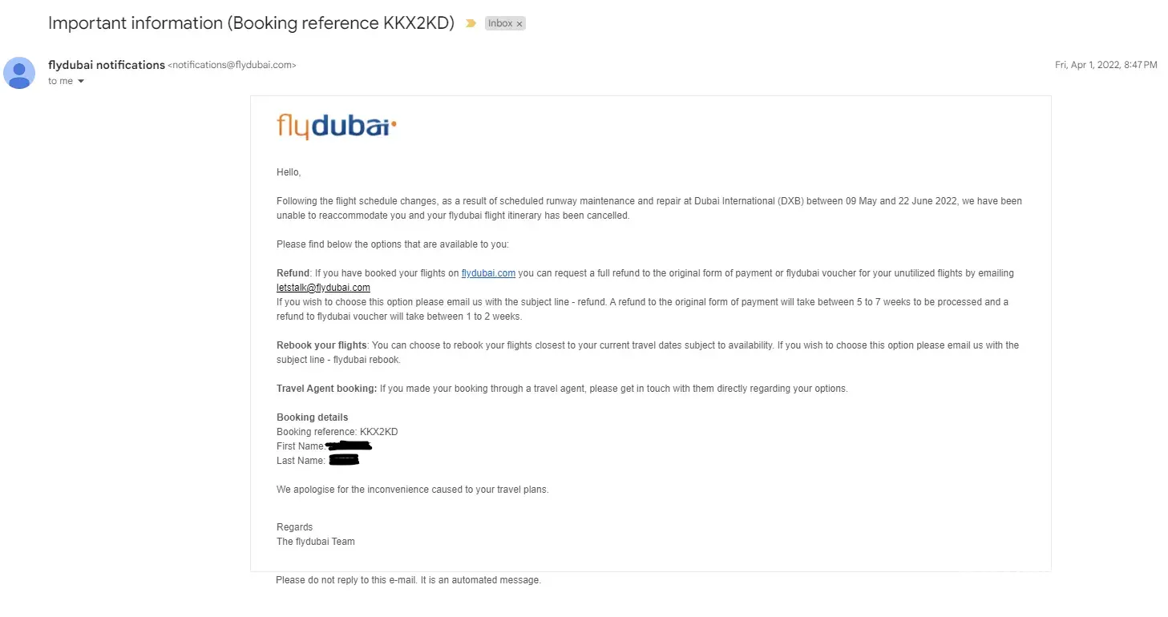This screenshot has width=1168, height=617.
Task: Click the redacted First Name scribble
Action: click(x=349, y=446)
